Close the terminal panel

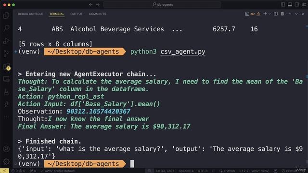coord(303,14)
